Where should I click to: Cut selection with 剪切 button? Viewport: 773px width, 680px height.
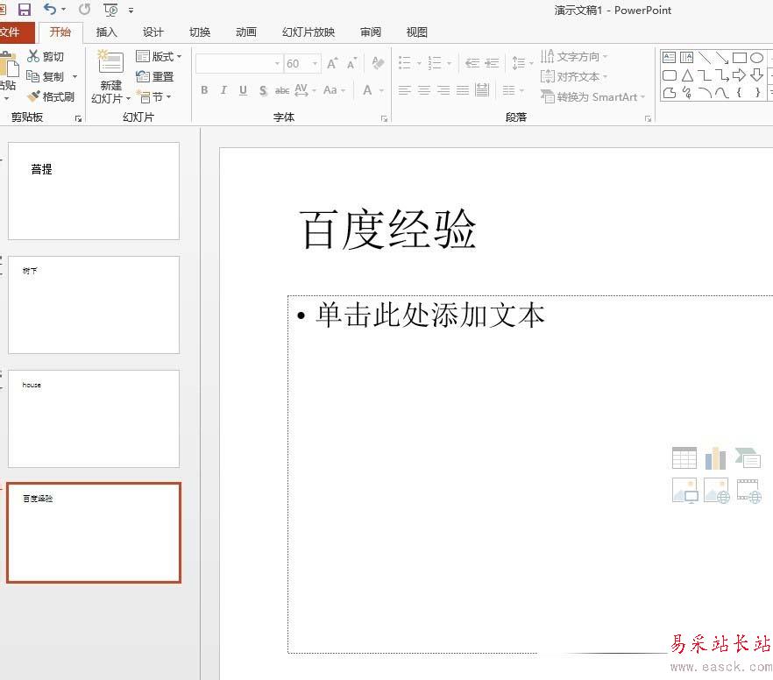46,56
